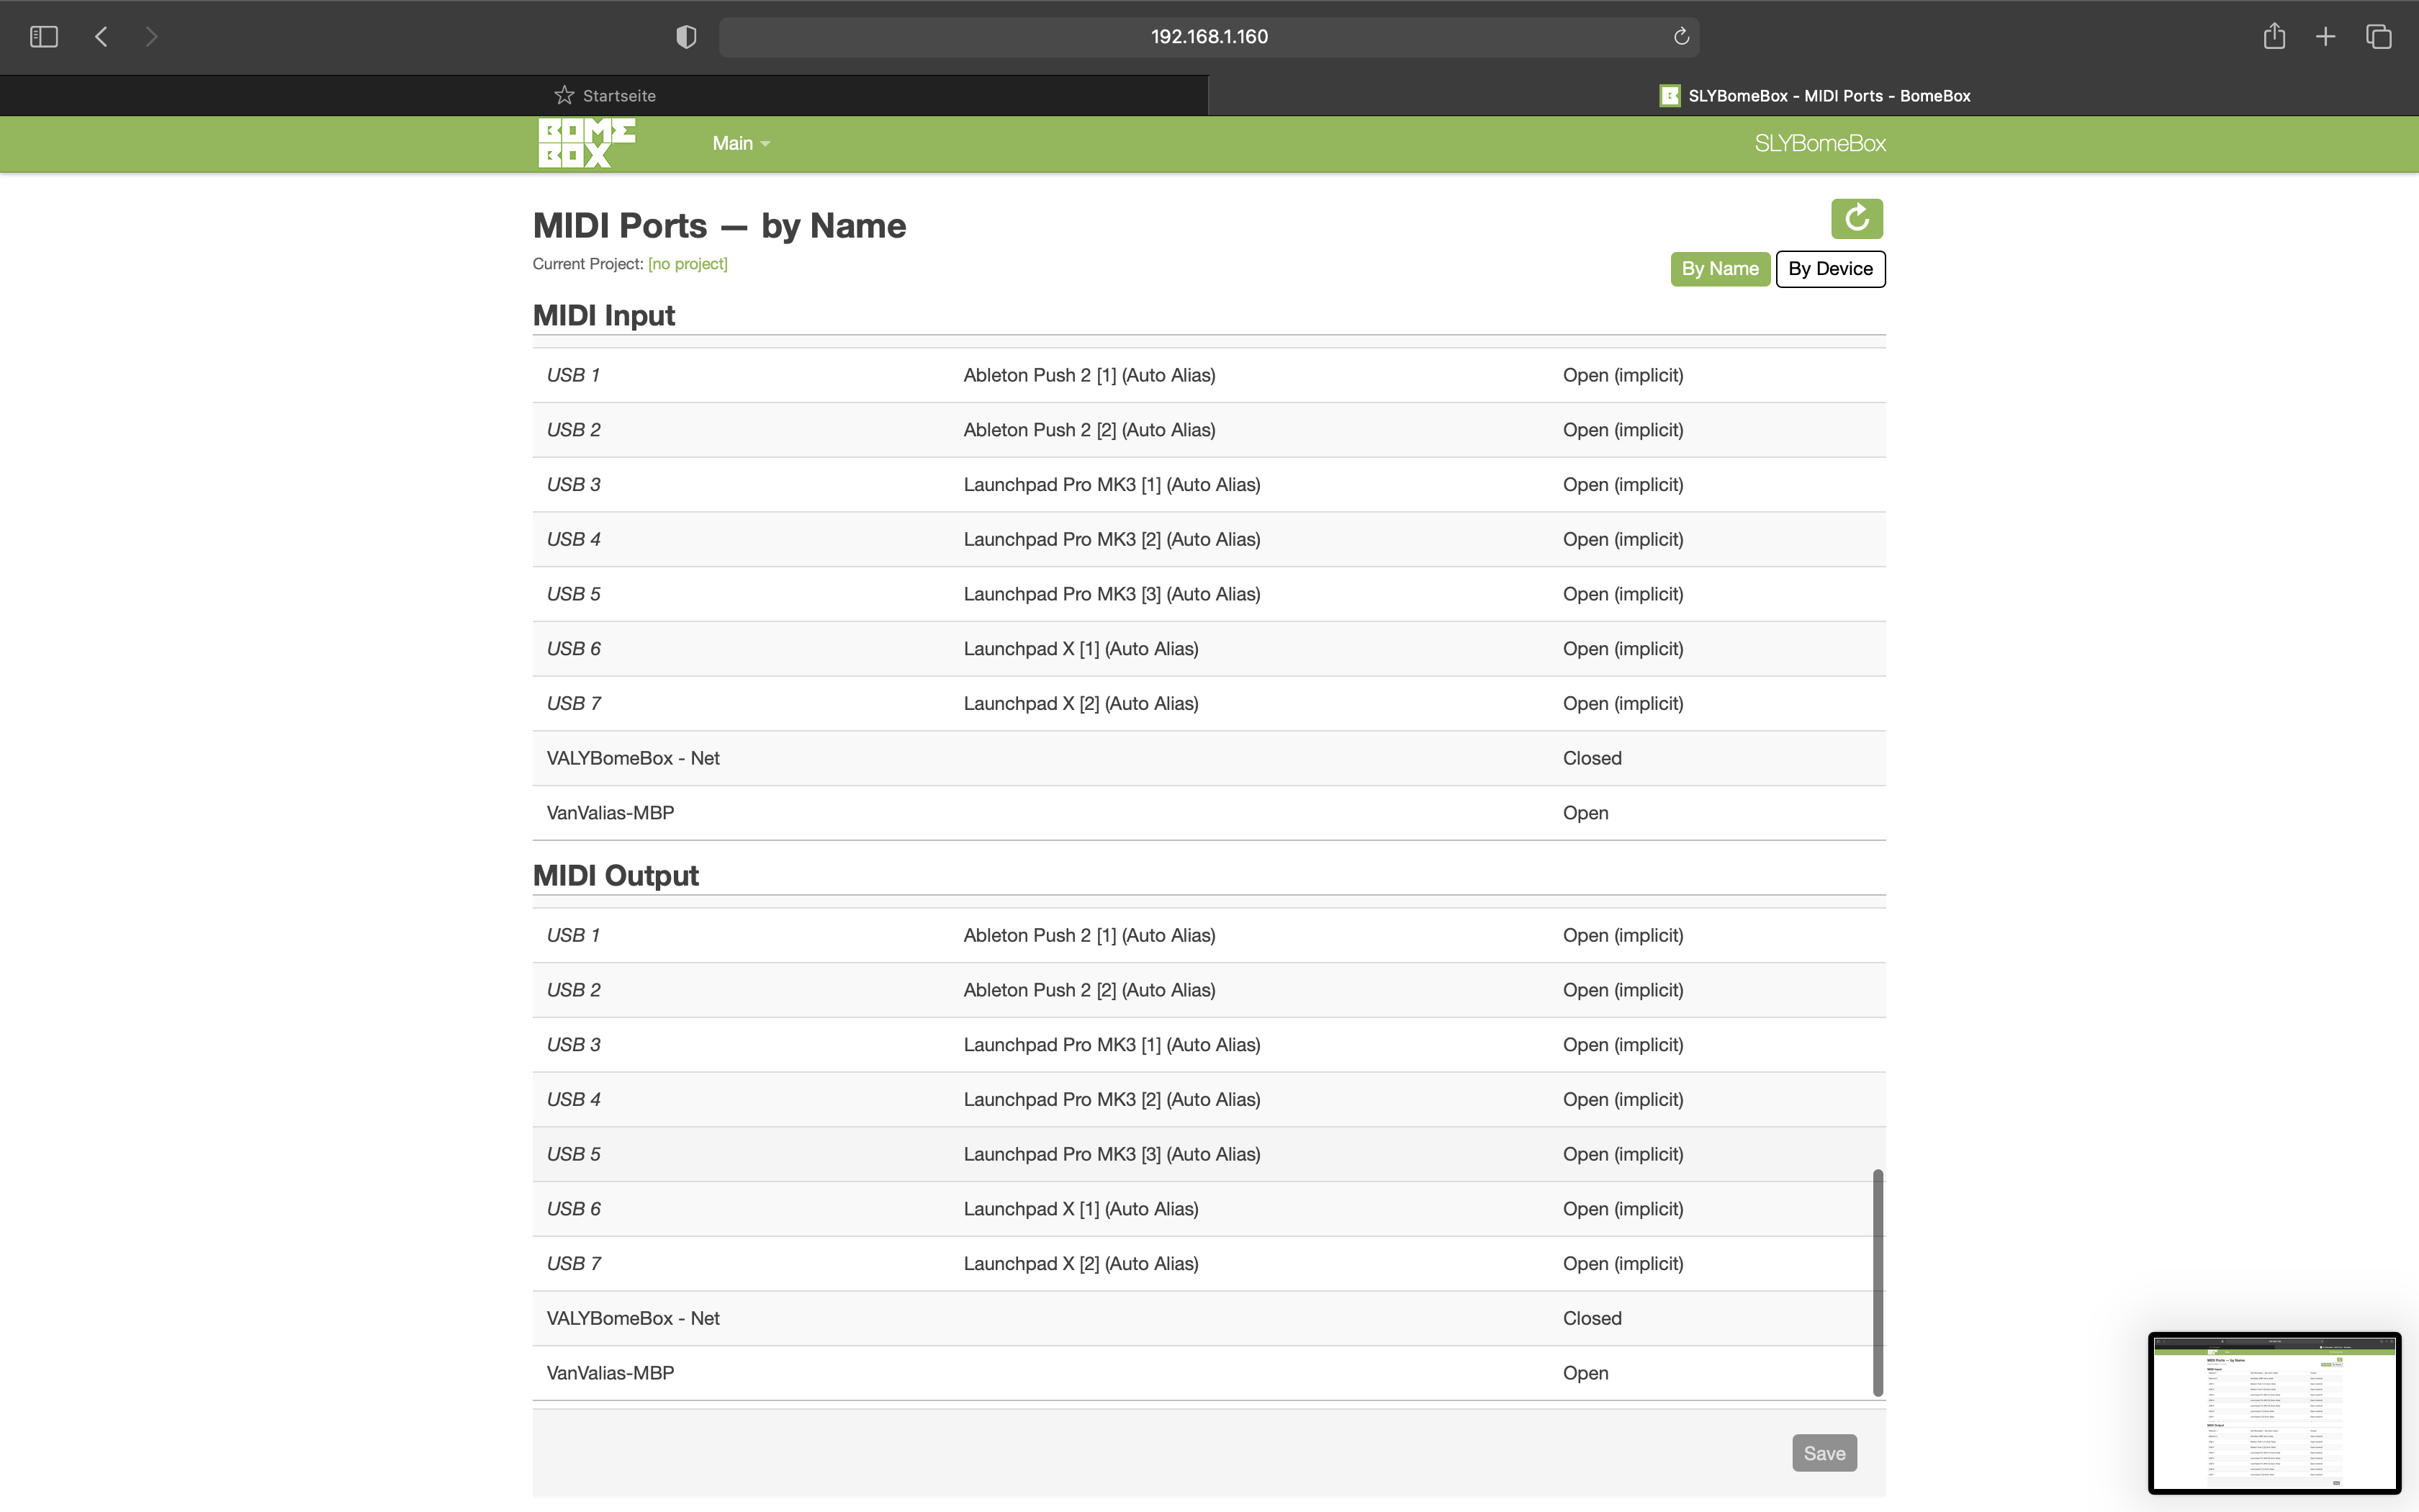This screenshot has height=1512, width=2419.
Task: Click Open status for VanValias-MBP input
Action: 1585,813
